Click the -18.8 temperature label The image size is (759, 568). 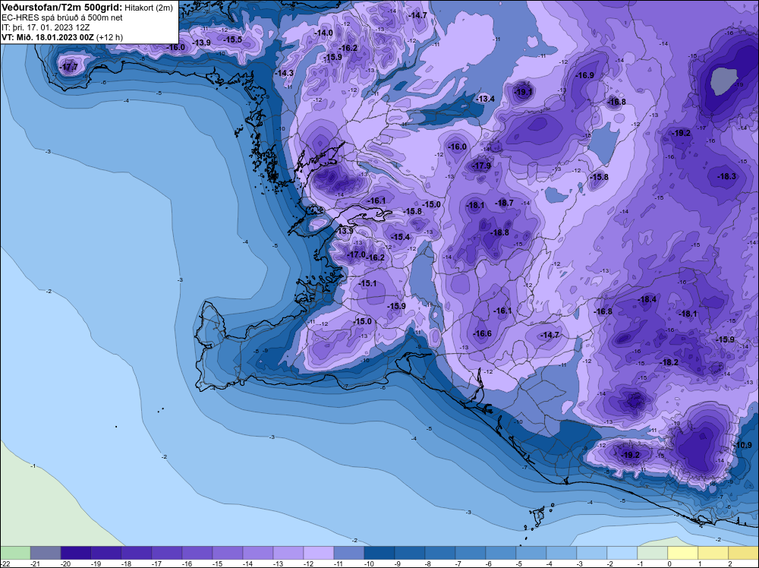pyautogui.click(x=499, y=232)
